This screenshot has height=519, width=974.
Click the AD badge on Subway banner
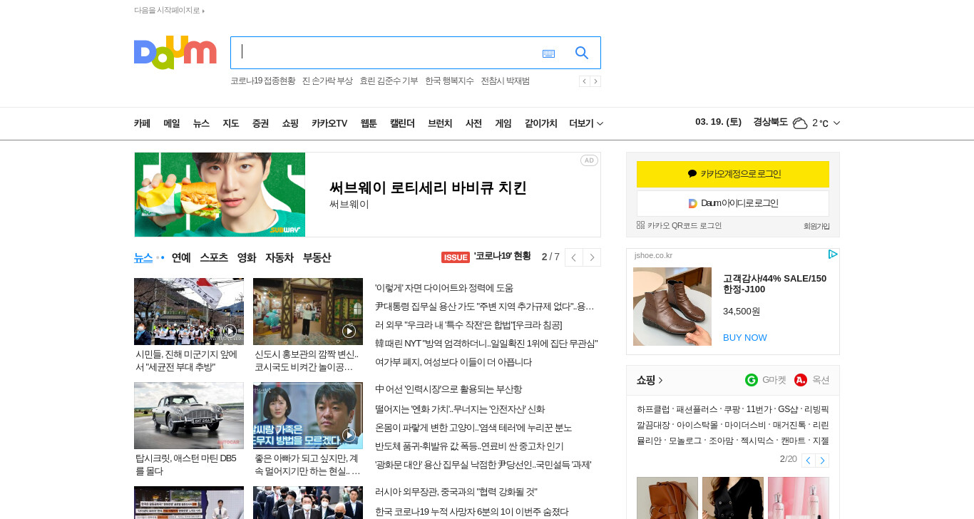click(x=589, y=160)
